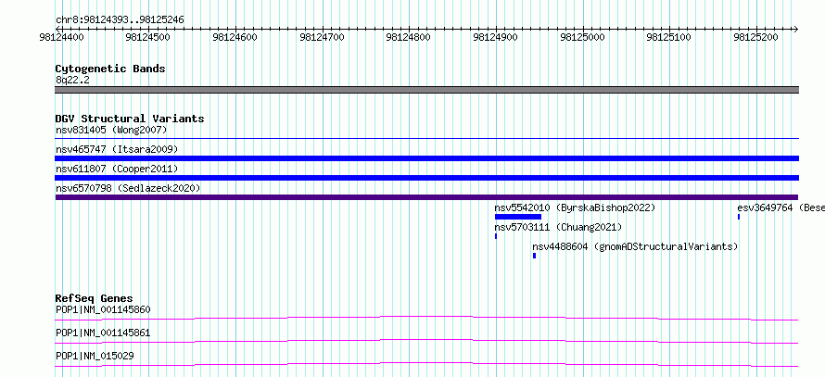
Task: Open the DGV Structural Variants track title
Action: (x=130, y=119)
